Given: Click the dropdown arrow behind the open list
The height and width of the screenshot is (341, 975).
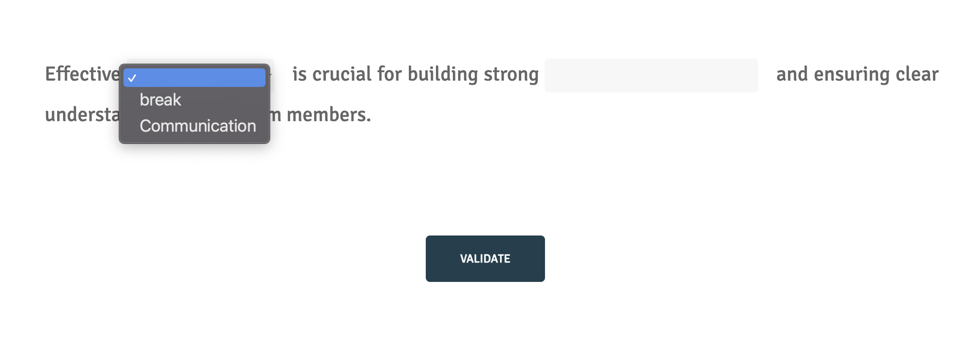Looking at the screenshot, I should click(271, 75).
